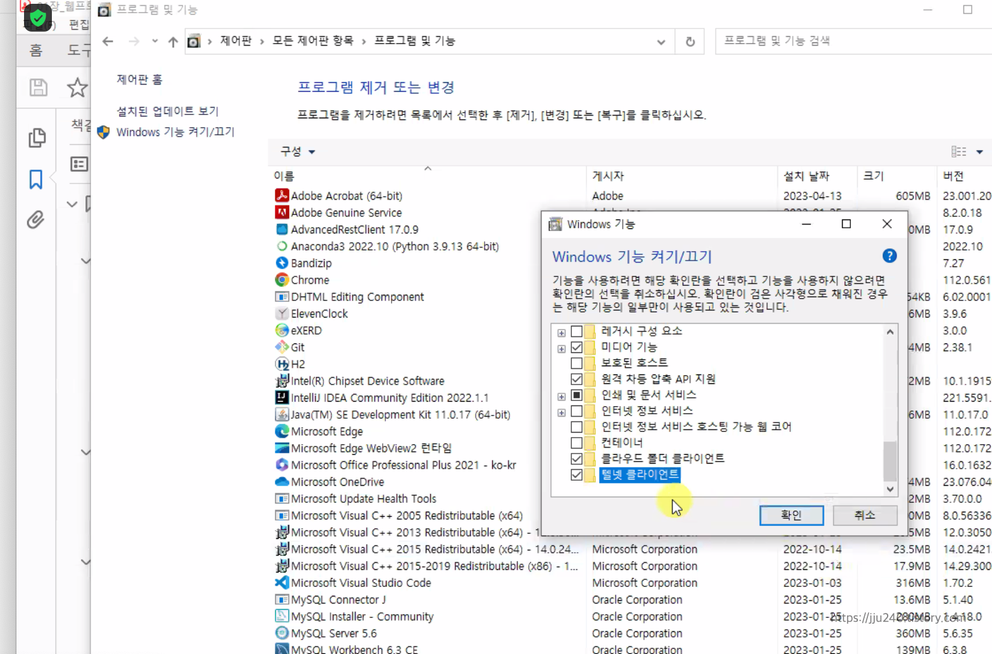Toggle the 인쇄 및 문서 서비스 checkbox
This screenshot has width=992, height=654.
(576, 395)
